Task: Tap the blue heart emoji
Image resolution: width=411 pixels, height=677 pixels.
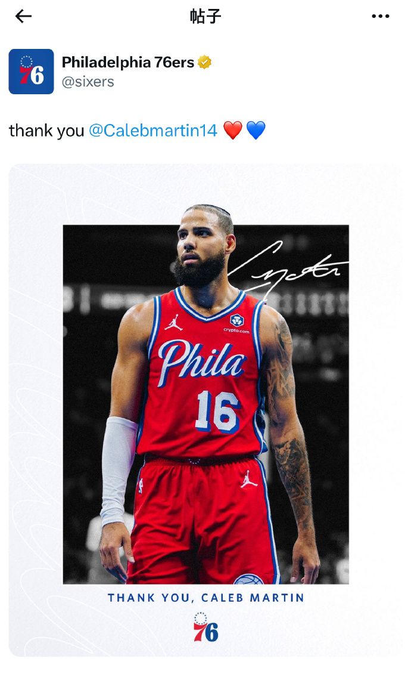Action: pos(256,131)
